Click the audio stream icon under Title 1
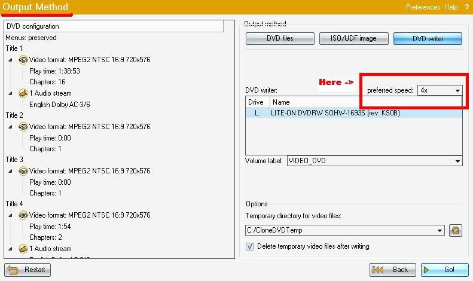The image size is (473, 281). click(23, 93)
